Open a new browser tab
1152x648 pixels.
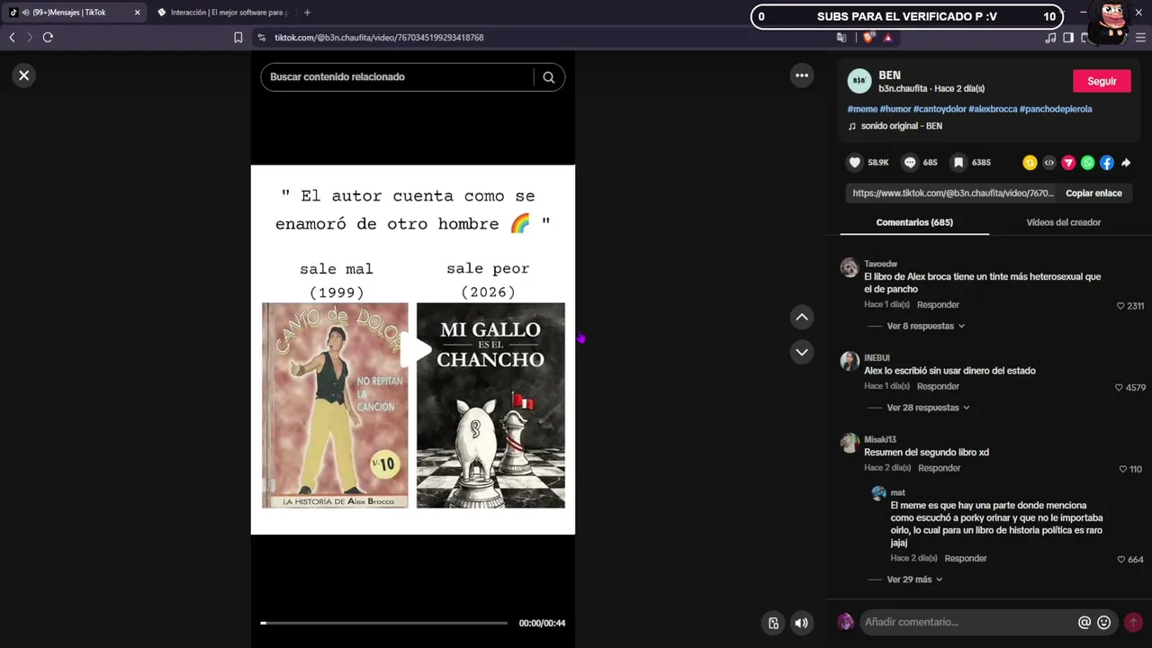coord(307,13)
